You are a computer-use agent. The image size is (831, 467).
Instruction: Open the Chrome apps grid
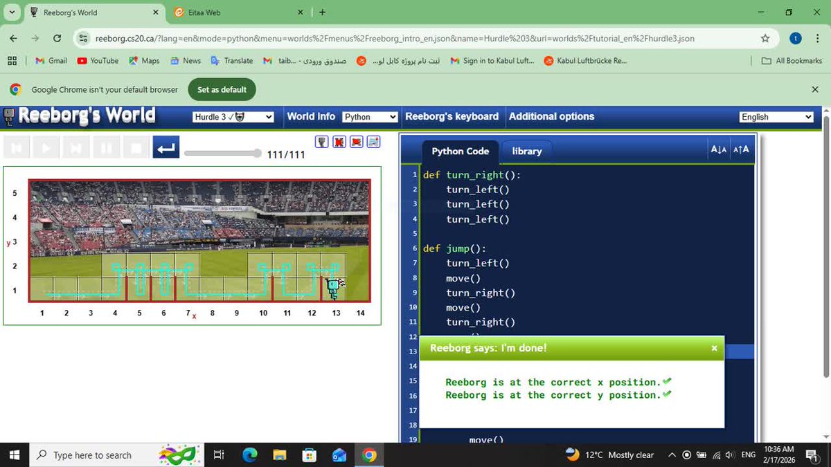[12, 61]
